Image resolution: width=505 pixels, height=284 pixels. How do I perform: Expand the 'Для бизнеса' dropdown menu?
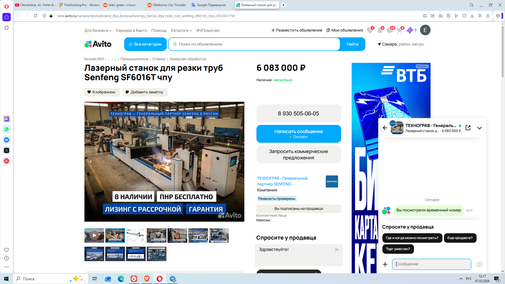click(98, 31)
